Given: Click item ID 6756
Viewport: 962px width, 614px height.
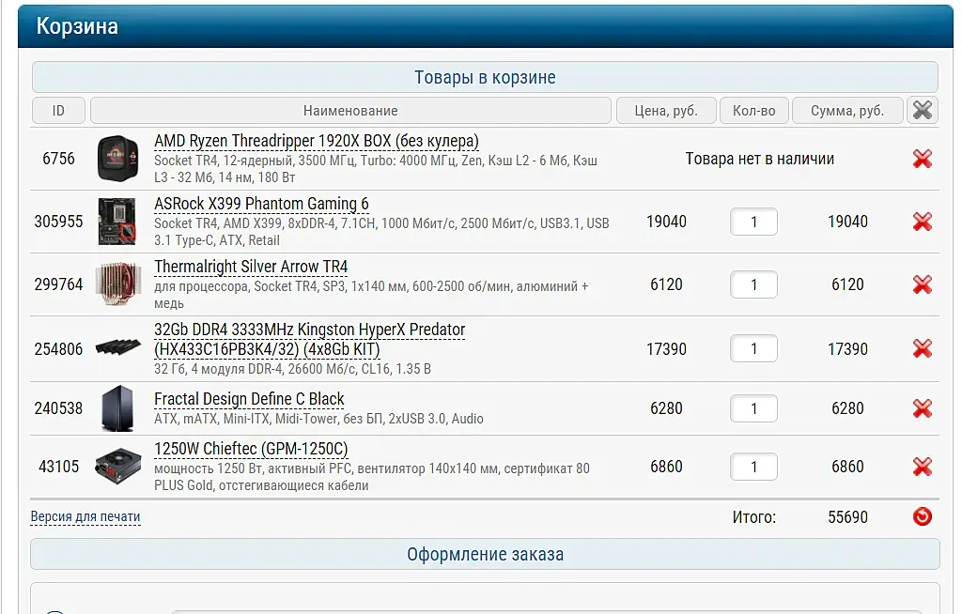Looking at the screenshot, I should [x=58, y=159].
